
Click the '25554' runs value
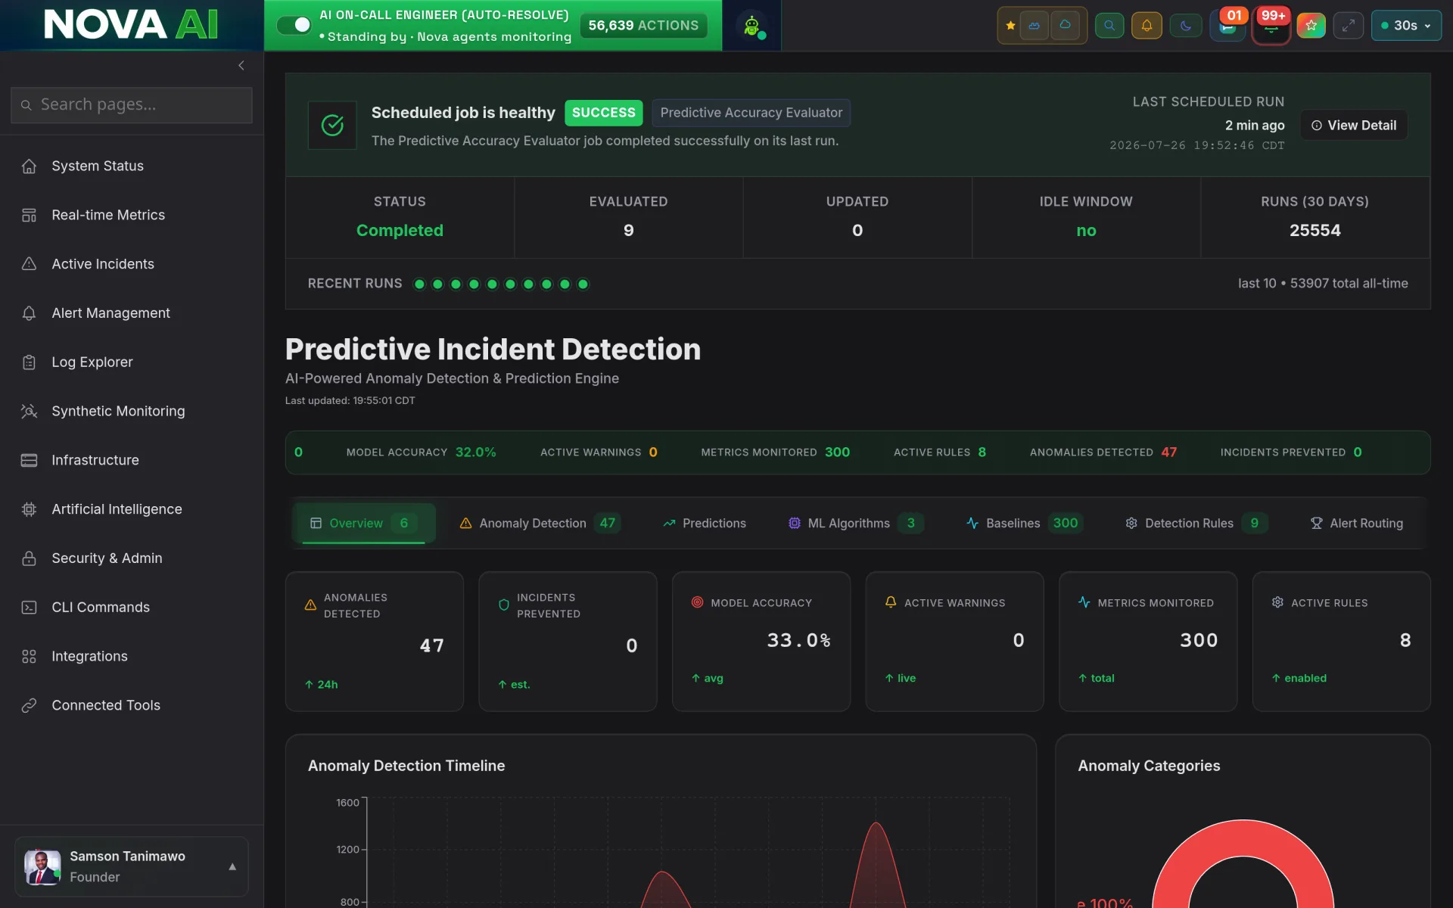coord(1315,231)
